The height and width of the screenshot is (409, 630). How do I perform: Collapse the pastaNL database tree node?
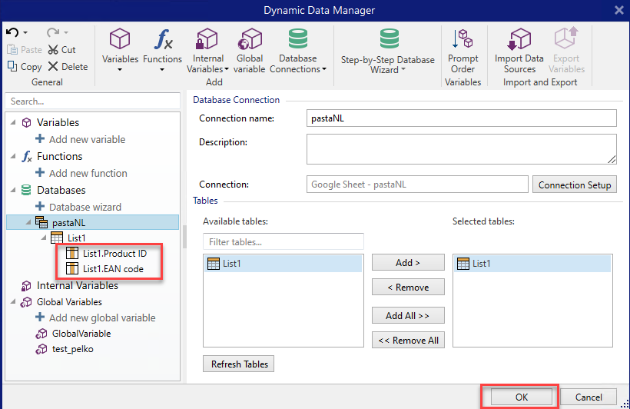(29, 223)
